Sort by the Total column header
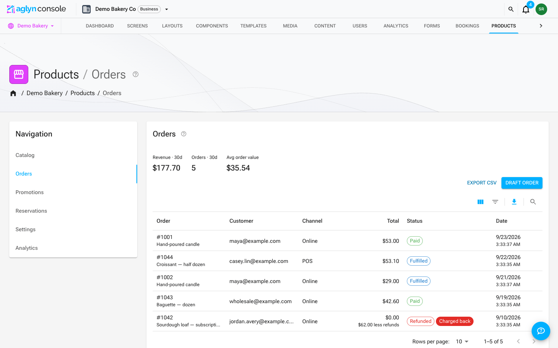The image size is (558, 348). pos(393,221)
